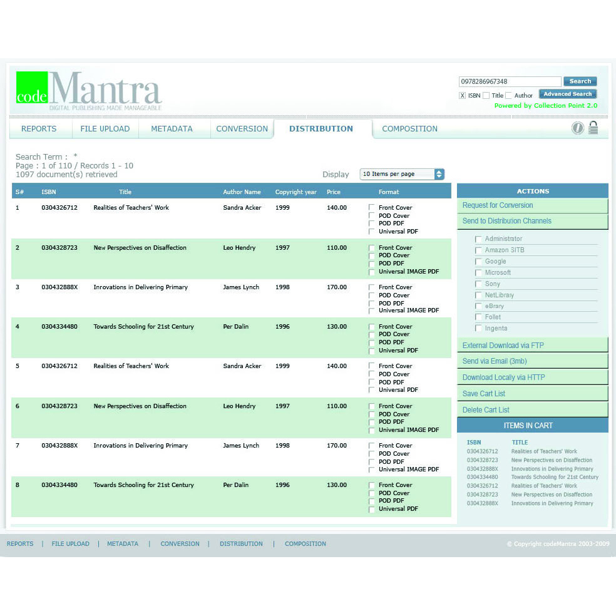616x616 pixels.
Task: Click 'Powered by Collection Point 2.0' text
Action: coord(546,106)
